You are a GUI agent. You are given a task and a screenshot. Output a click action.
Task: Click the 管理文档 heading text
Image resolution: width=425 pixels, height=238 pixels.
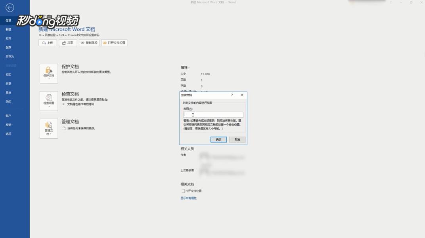[70, 122]
